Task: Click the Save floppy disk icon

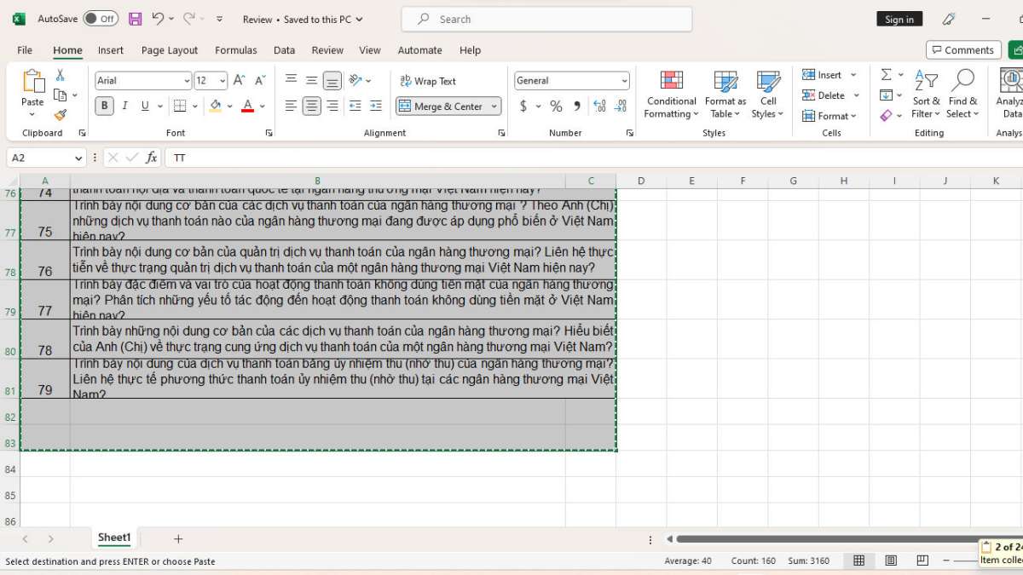Action: [135, 19]
